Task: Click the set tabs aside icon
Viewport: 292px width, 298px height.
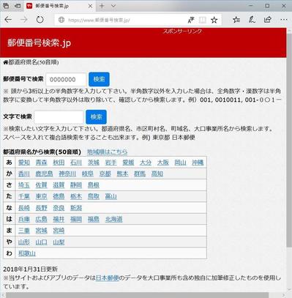Action: click(18, 6)
